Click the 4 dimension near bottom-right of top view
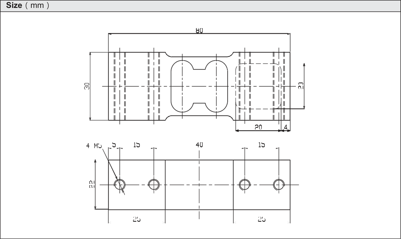Viewport: 401px width, 239px height. pos(285,127)
